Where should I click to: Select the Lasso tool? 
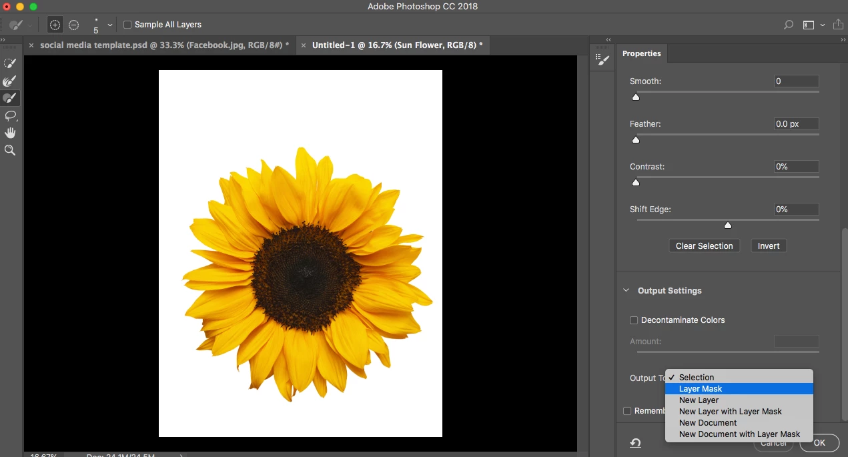point(10,116)
